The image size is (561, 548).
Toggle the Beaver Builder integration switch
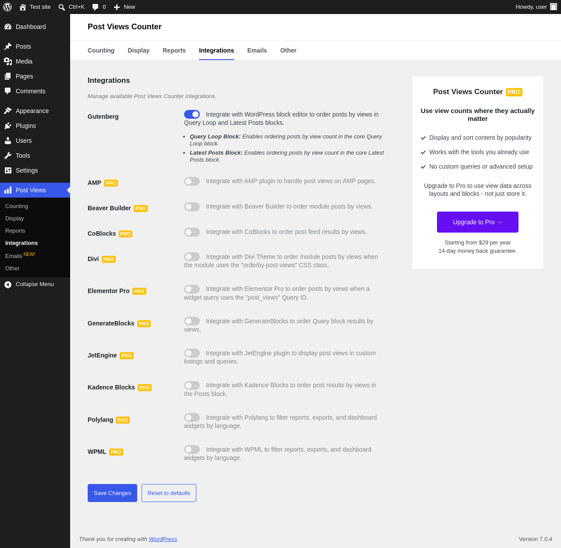coord(192,207)
